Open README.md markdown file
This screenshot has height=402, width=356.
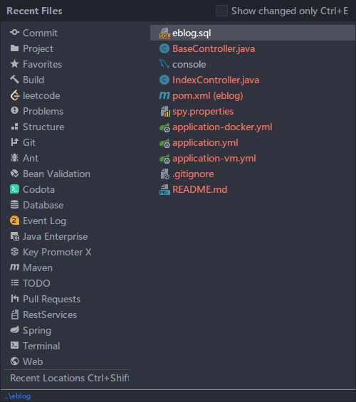tap(200, 189)
